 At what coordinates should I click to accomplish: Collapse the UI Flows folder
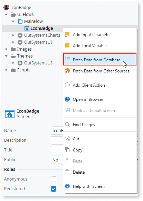(6, 15)
